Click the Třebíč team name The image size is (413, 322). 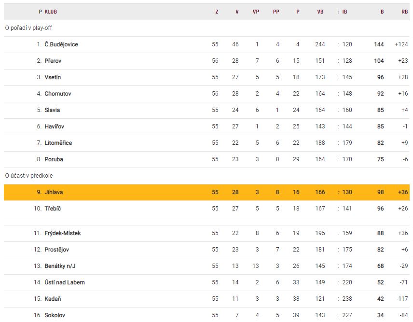tap(53, 209)
